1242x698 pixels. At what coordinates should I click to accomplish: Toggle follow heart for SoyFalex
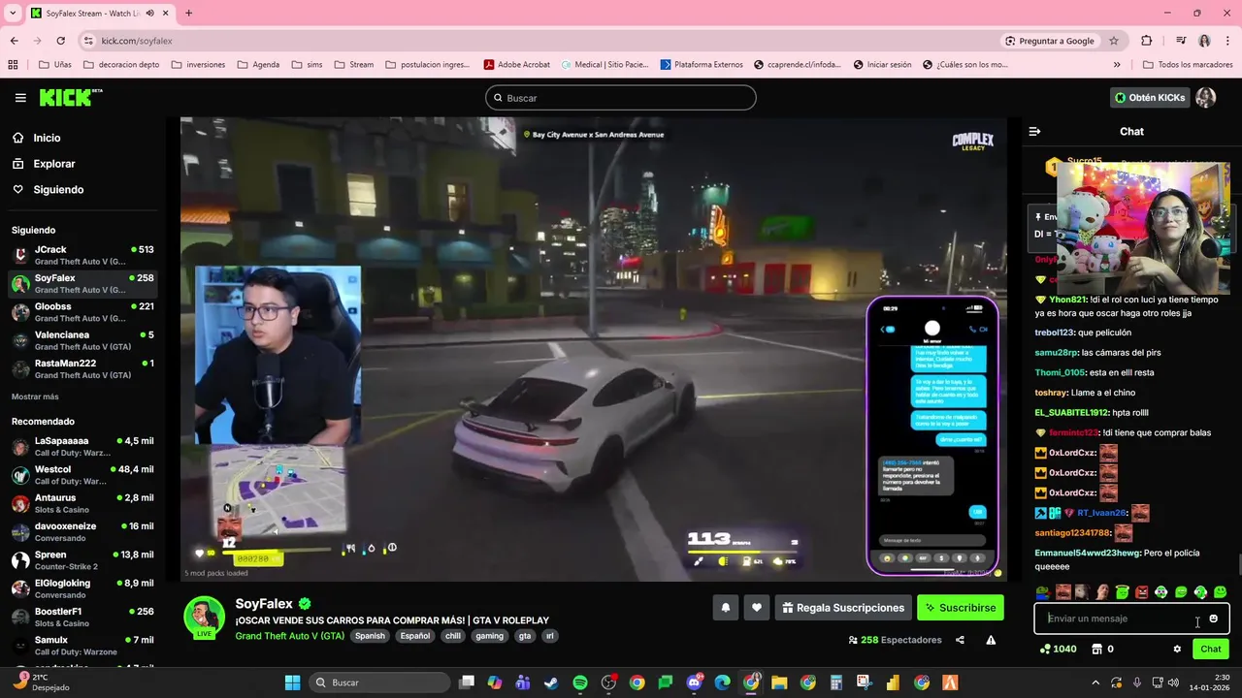point(757,608)
